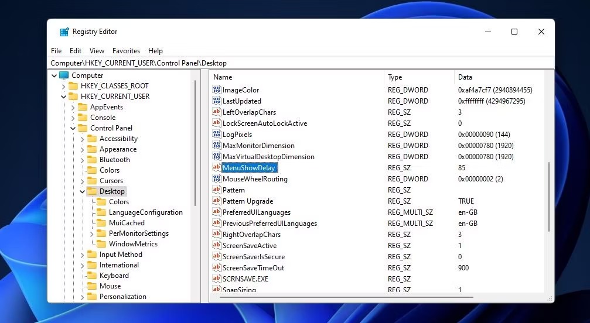Click the MenuShowDelay data value 85
Image resolution: width=590 pixels, height=323 pixels.
462,167
